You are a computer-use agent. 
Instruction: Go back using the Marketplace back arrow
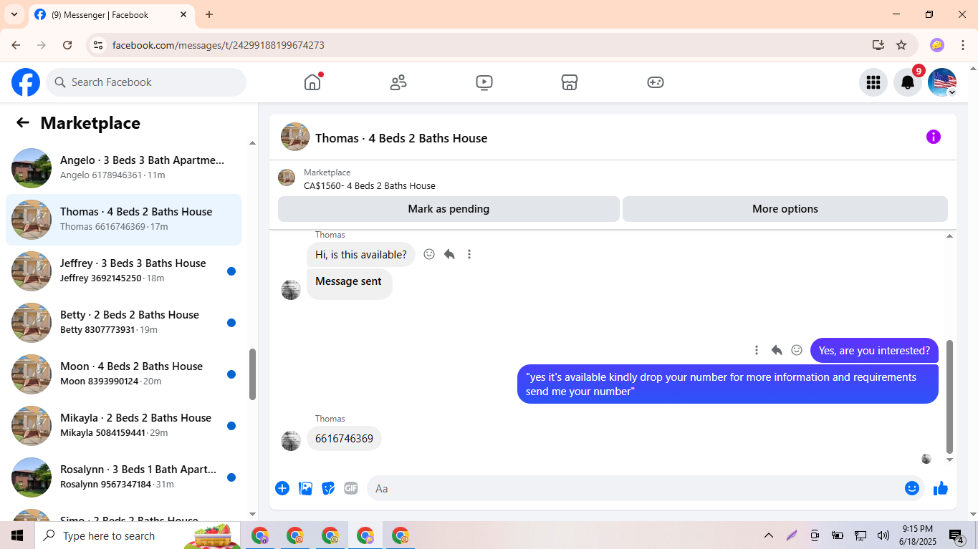23,122
